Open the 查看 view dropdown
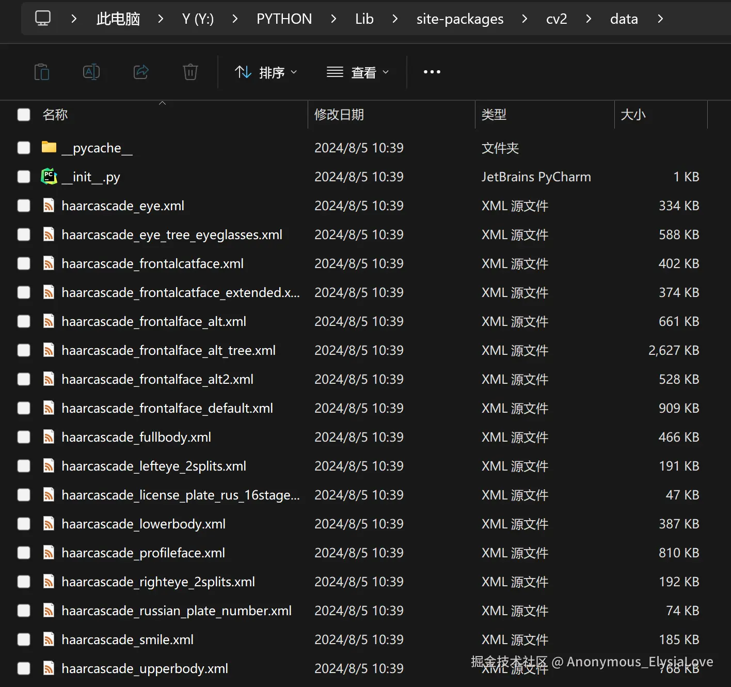The height and width of the screenshot is (687, 731). pyautogui.click(x=358, y=72)
